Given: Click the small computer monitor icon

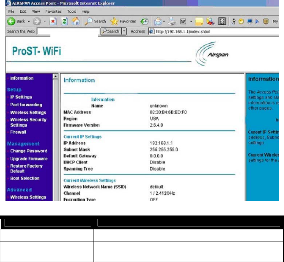Looking at the screenshot, I should click(250, 22).
